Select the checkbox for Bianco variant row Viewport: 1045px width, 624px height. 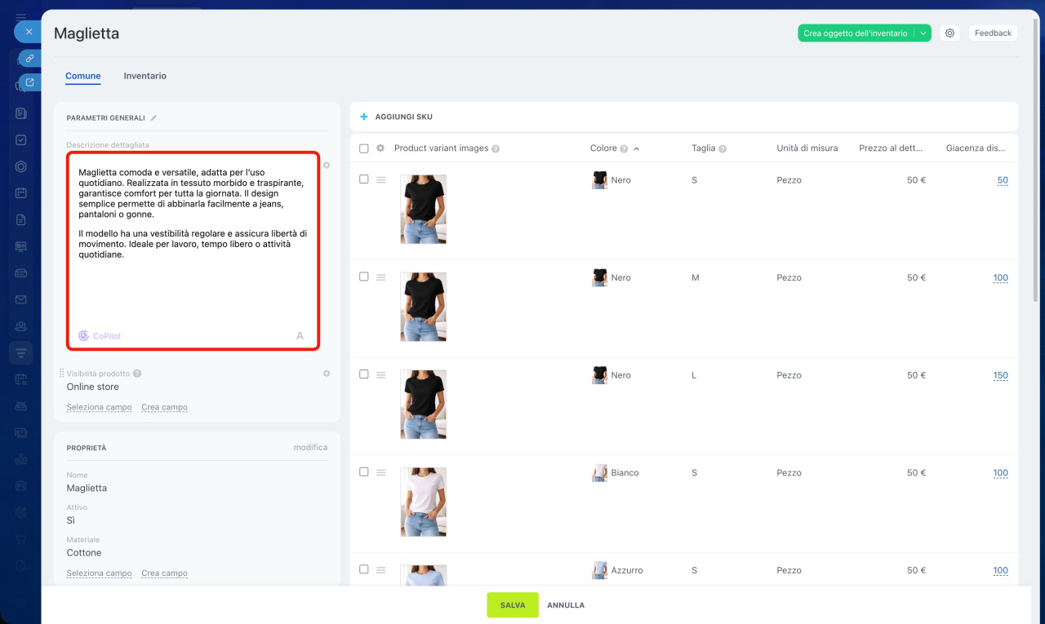coord(364,472)
